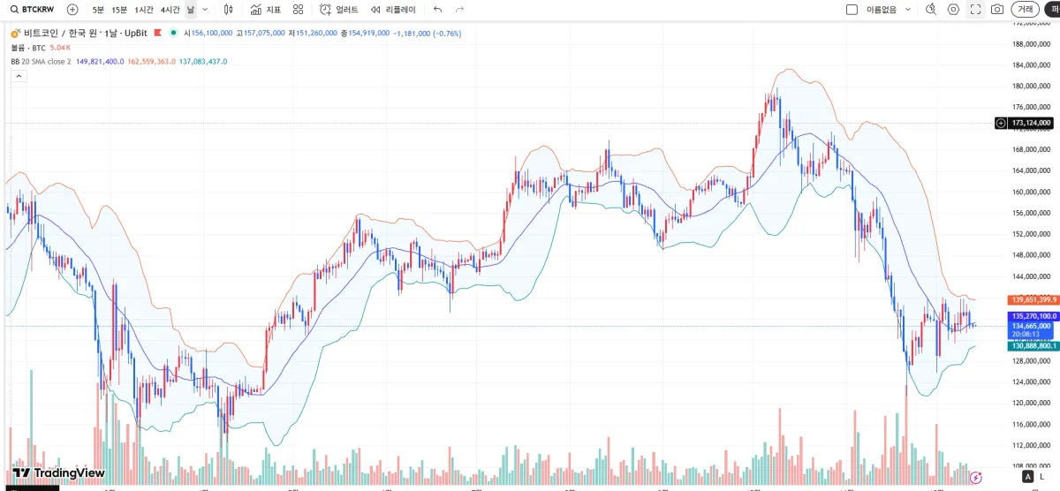The image size is (1060, 491).
Task: Open the indicator templates grid icon
Action: [299, 10]
